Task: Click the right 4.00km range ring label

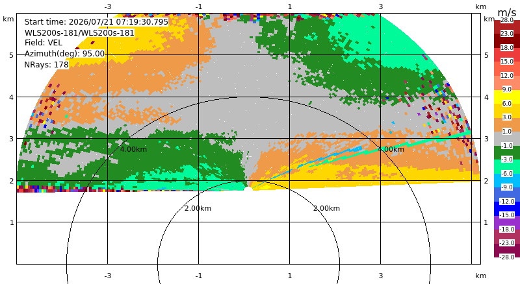Action: pyautogui.click(x=391, y=149)
